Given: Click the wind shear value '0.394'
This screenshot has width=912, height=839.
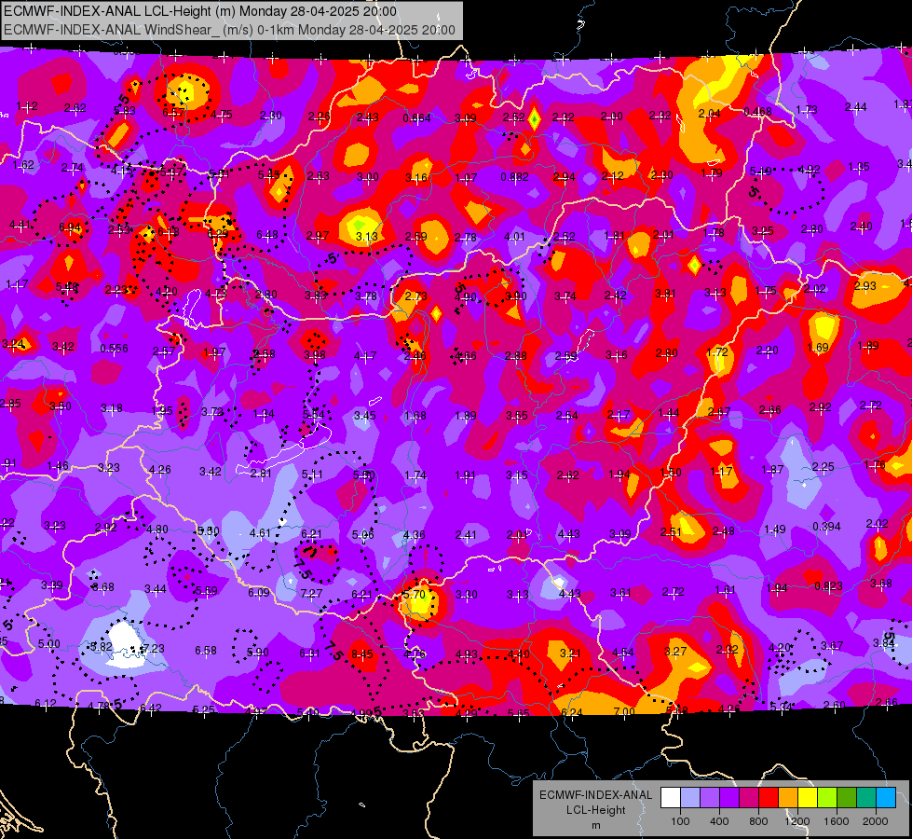Looking at the screenshot, I should [826, 527].
